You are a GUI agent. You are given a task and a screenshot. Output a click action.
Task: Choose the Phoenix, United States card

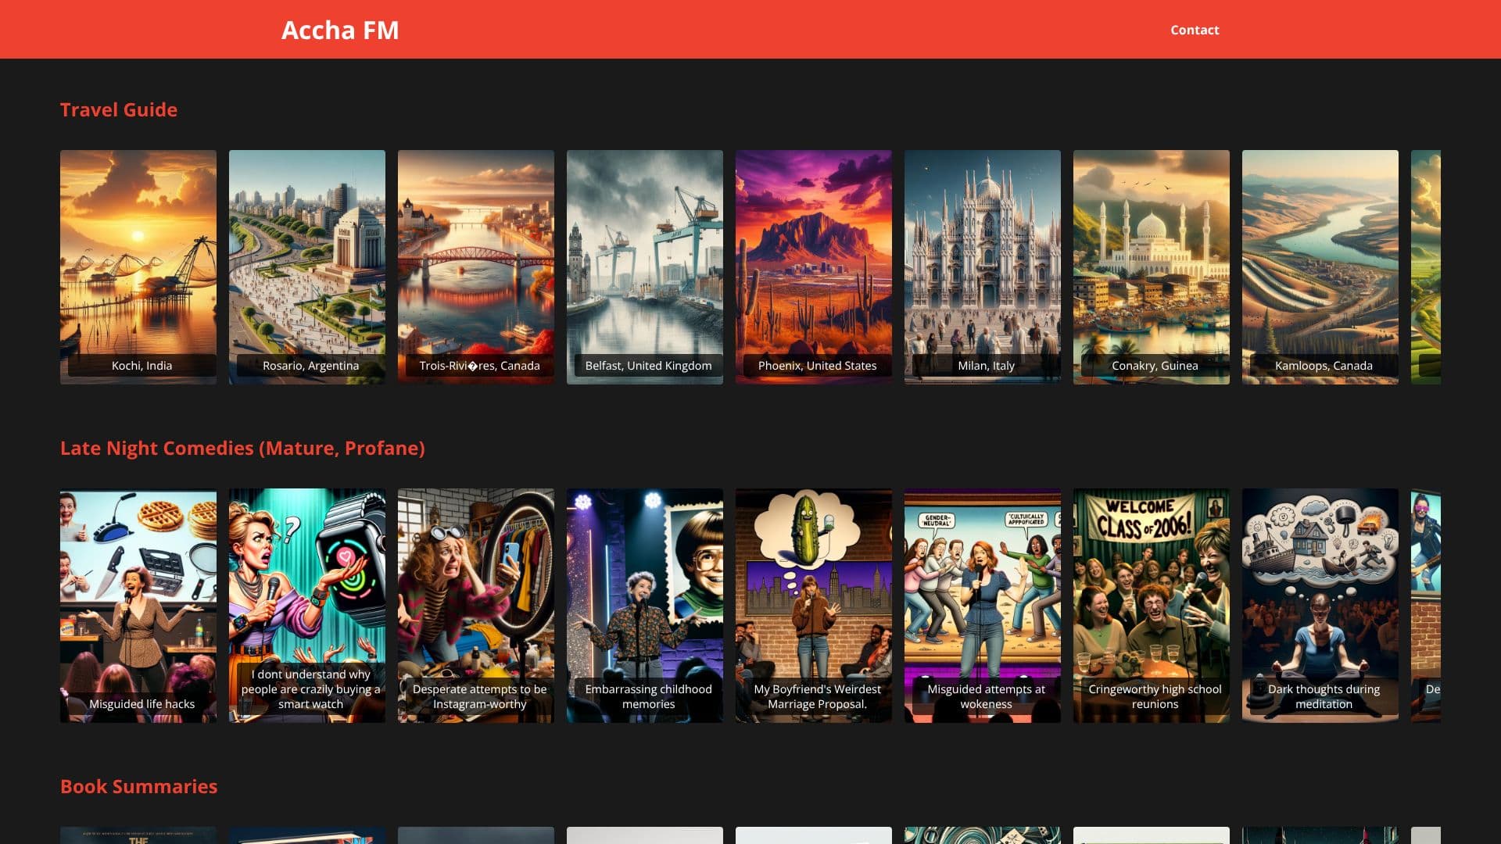click(x=814, y=267)
